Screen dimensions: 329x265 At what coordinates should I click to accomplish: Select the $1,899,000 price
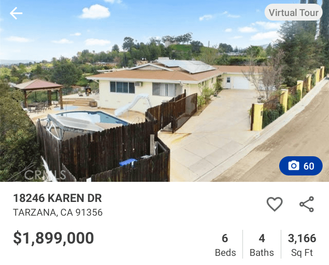click(x=53, y=238)
